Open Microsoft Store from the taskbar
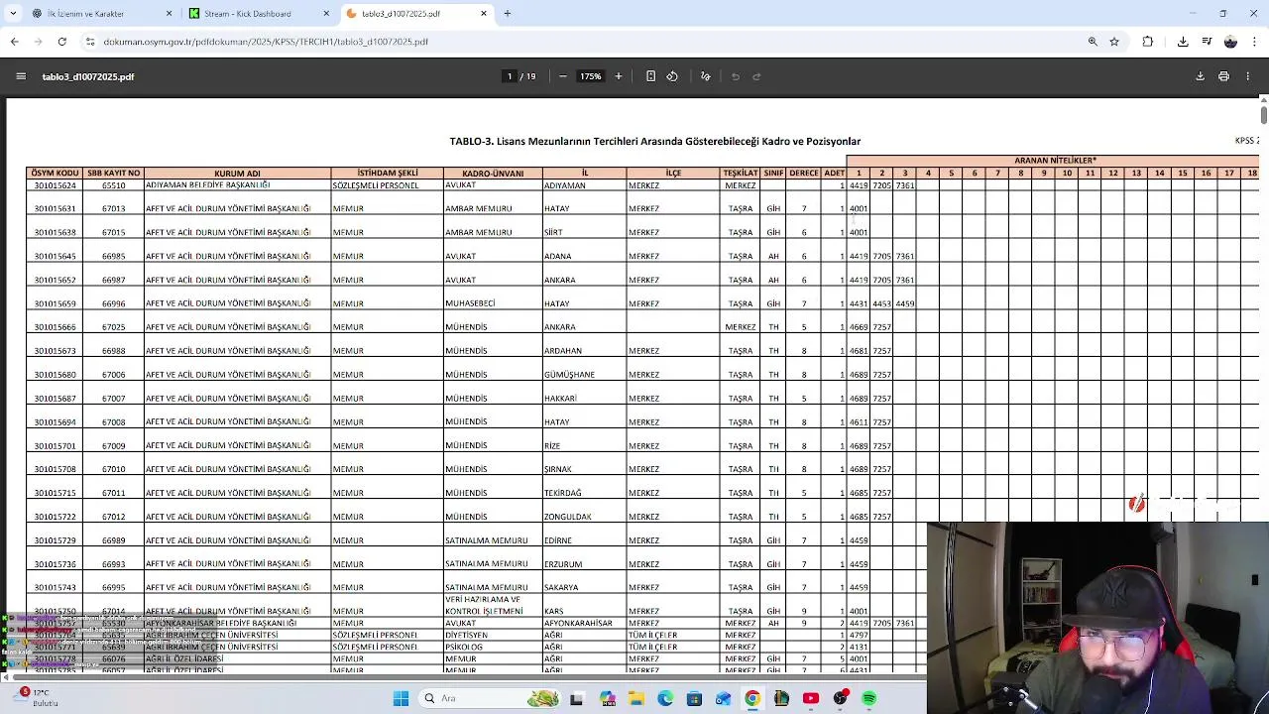Image resolution: width=1269 pixels, height=714 pixels. coord(694,699)
